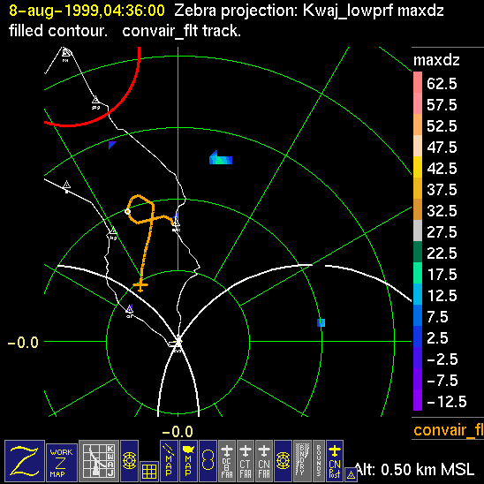Screen dimensions: 484x484
Task: Click the diagonal lines MAP icon
Action: [169, 461]
